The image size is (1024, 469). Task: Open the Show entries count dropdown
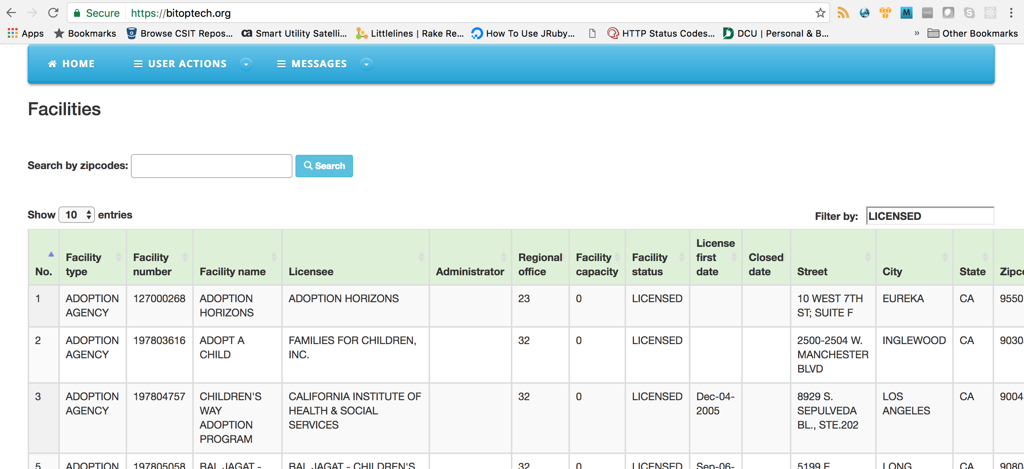(77, 215)
